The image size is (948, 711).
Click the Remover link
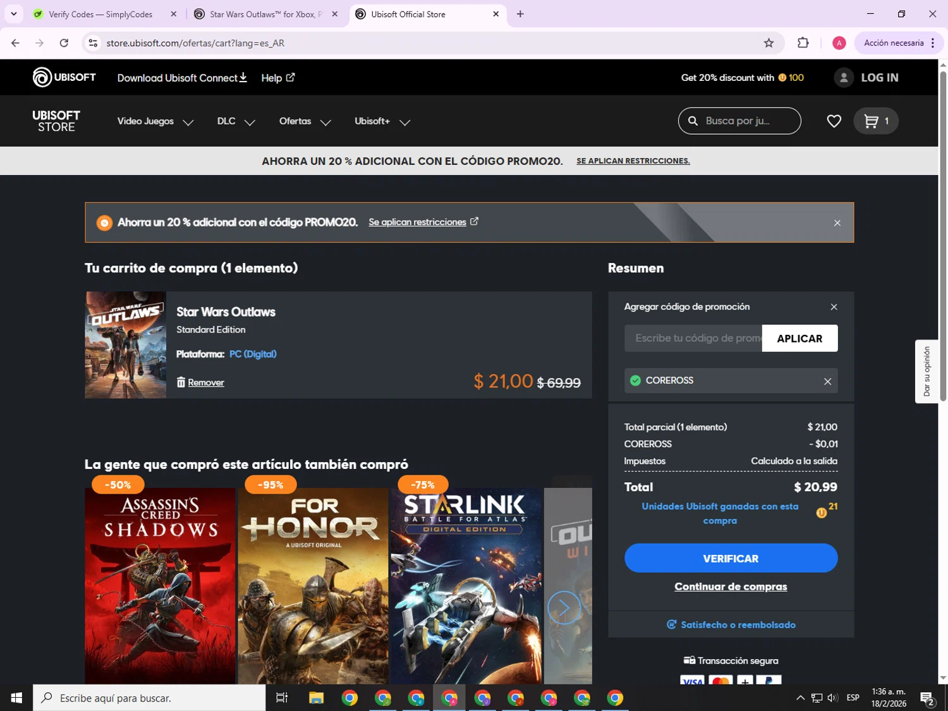(x=206, y=382)
